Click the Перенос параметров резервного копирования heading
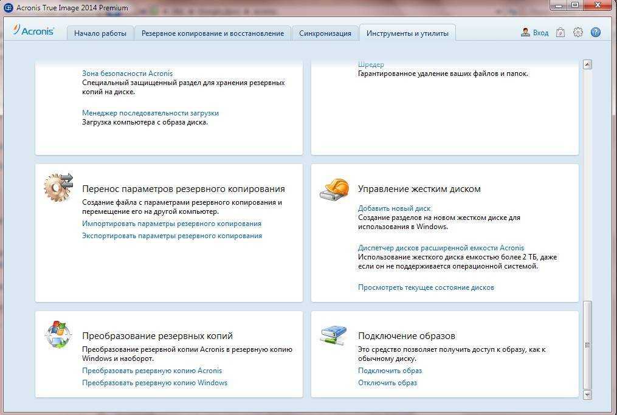The width and height of the screenshot is (617, 415). (x=184, y=189)
